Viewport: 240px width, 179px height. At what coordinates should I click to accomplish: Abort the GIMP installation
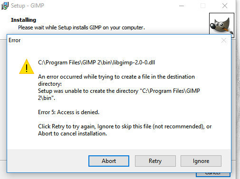[x=109, y=161]
